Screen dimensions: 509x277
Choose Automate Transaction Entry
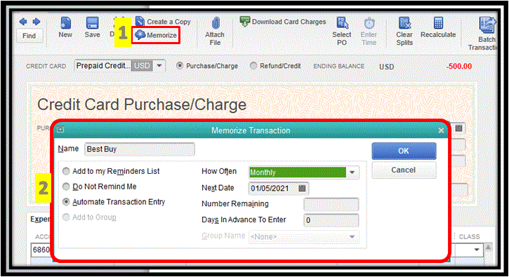pos(66,202)
